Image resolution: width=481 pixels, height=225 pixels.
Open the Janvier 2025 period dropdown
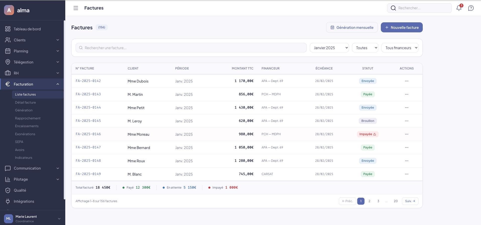(x=329, y=48)
